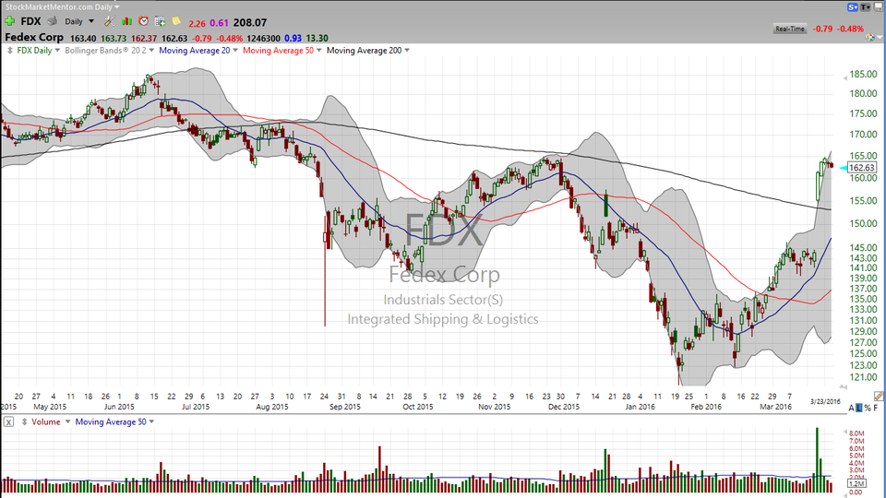Click the 13.30 value in the quote line
The width and height of the screenshot is (886, 498).
(x=317, y=39)
